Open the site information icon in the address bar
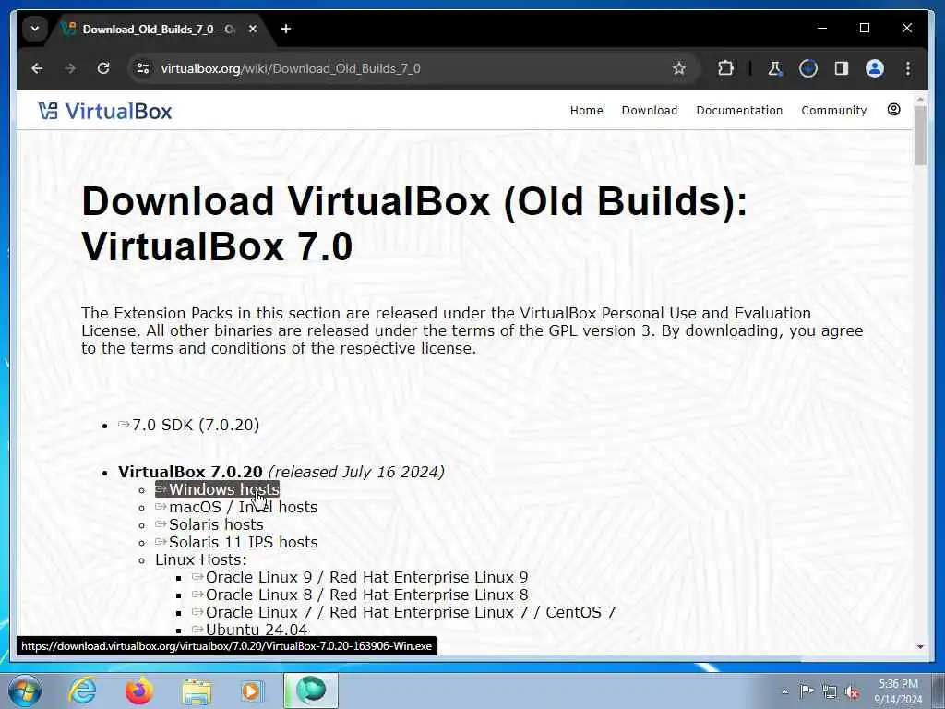Viewport: 945px width, 709px height. tap(143, 68)
